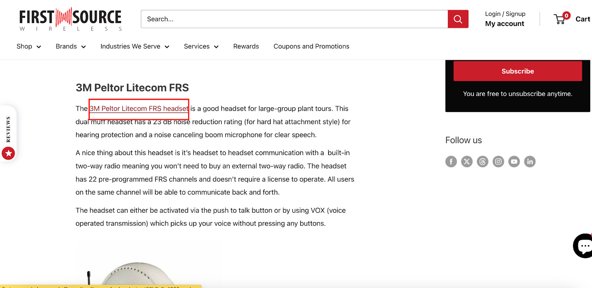Open My account

(505, 24)
